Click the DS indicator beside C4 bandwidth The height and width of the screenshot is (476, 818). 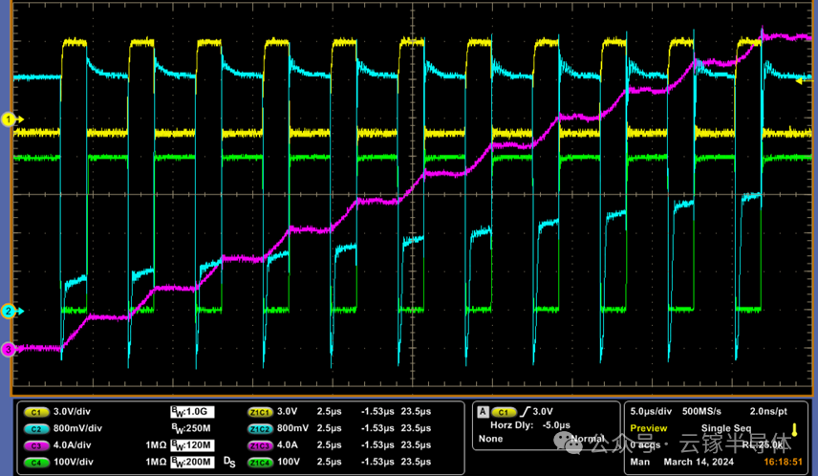(229, 462)
